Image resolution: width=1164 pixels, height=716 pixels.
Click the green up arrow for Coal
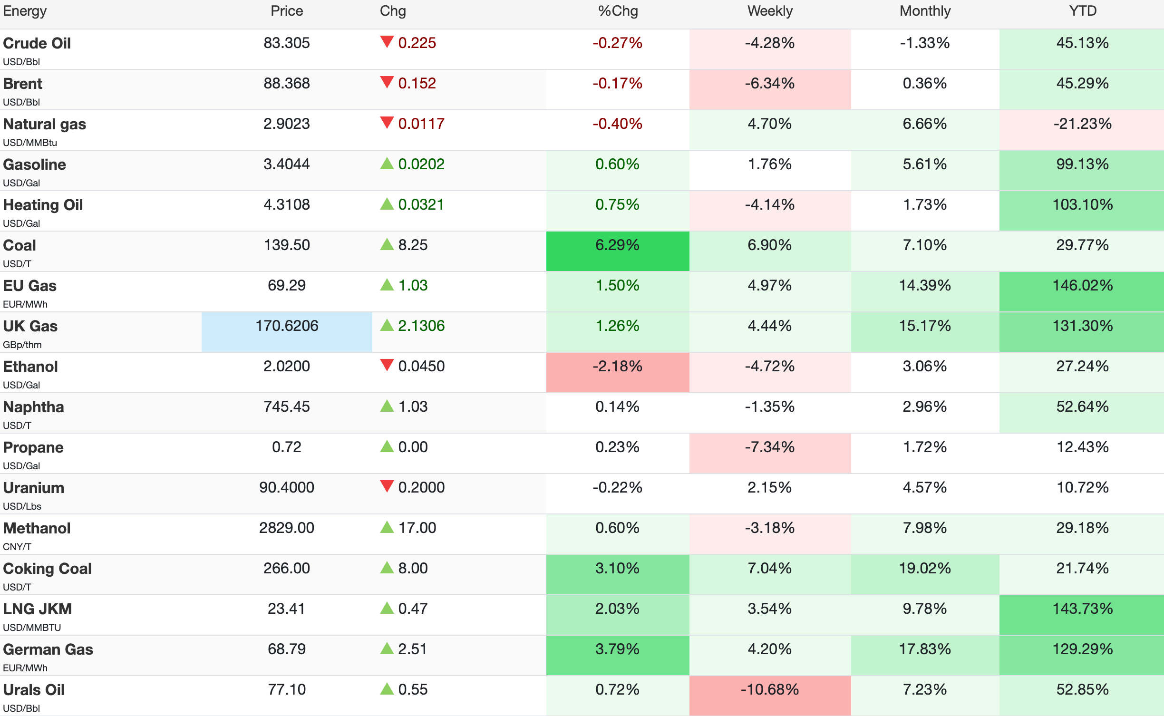pos(387,244)
